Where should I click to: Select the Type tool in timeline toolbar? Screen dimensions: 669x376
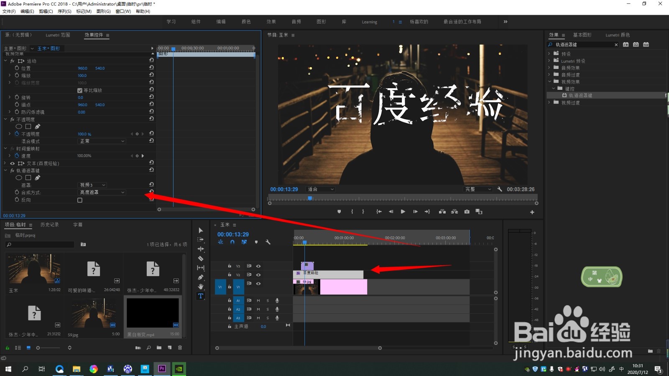click(201, 295)
